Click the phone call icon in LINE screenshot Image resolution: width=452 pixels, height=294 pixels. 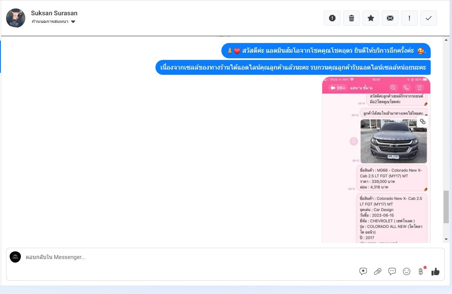407,88
